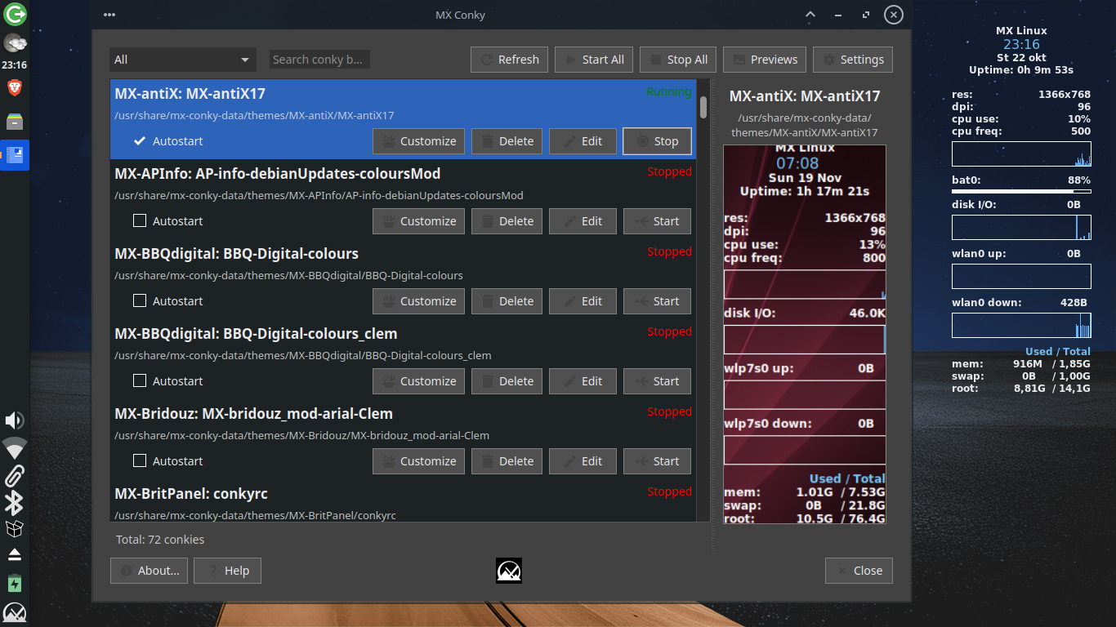Select 'MX-BBQdigital: BBQ-Digital-colours' row title
This screenshot has height=627, width=1116.
point(237,254)
